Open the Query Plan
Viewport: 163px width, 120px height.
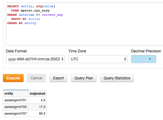(84, 78)
